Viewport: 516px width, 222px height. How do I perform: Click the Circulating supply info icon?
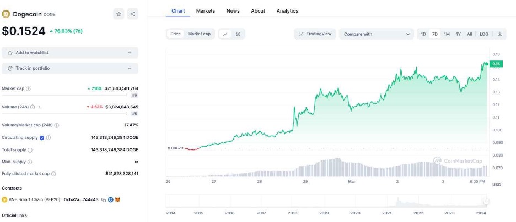point(49,138)
